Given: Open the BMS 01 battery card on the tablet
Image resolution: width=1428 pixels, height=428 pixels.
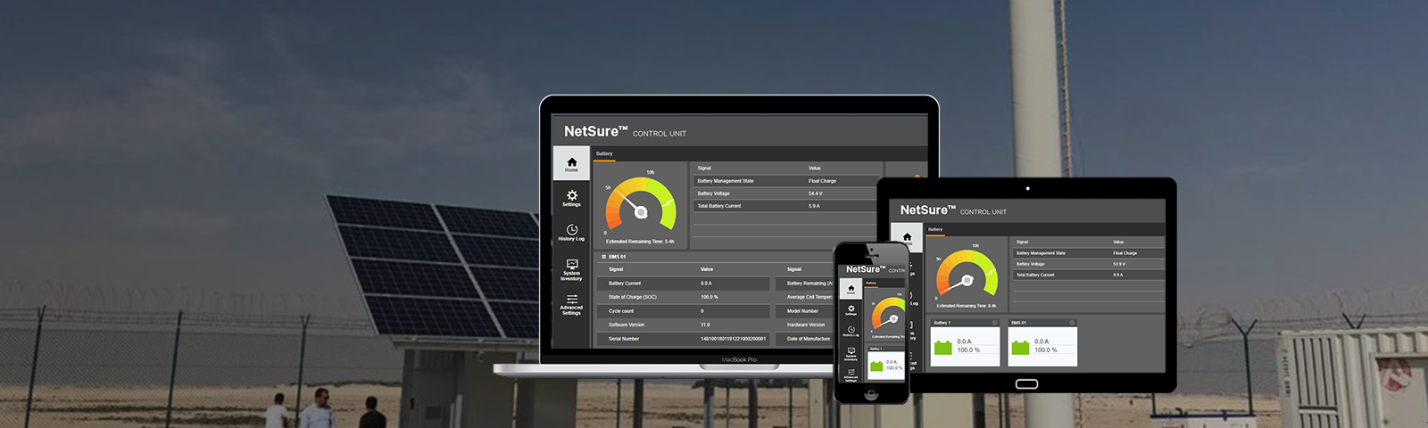Looking at the screenshot, I should click(x=1042, y=346).
